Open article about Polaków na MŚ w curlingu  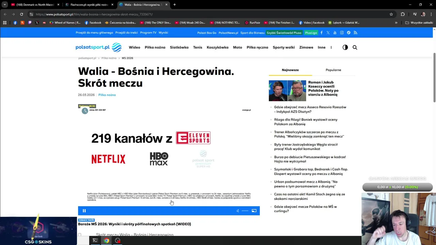pos(306,209)
